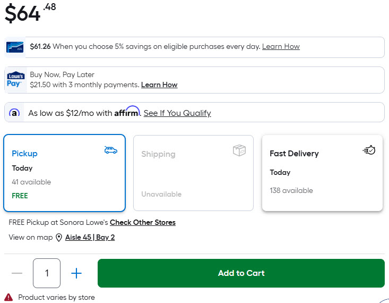Click the red warning triangle icon
The width and height of the screenshot is (389, 303).
[8, 297]
